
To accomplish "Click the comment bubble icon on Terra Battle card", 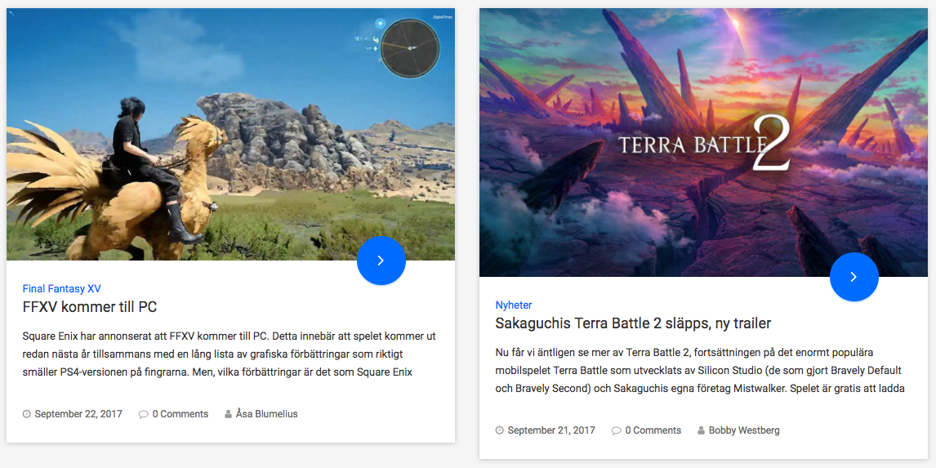I will coord(616,430).
